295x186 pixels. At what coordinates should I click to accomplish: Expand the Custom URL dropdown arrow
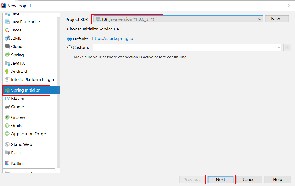279,47
